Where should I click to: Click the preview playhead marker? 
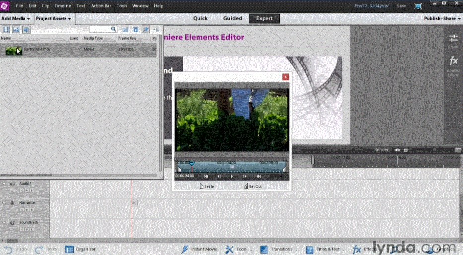click(192, 163)
